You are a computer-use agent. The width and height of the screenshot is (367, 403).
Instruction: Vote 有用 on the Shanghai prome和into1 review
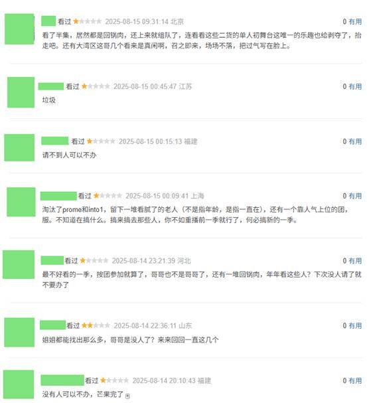pyautogui.click(x=355, y=196)
